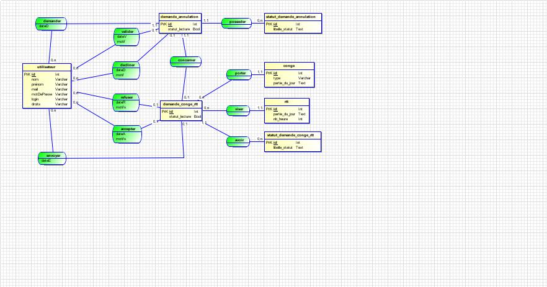
Task: Click the PrK id row of rtt
Action: [287, 109]
